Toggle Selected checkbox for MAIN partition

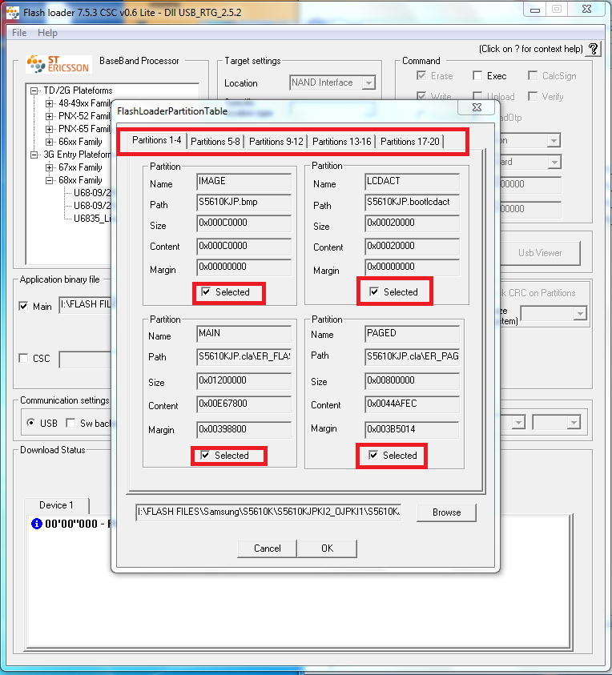(205, 455)
